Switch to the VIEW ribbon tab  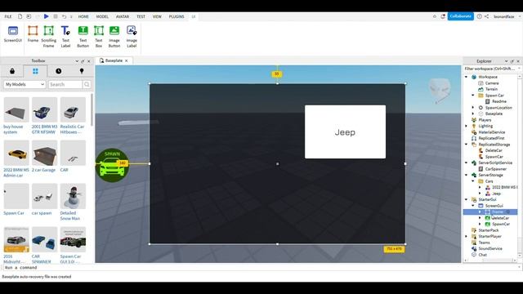tap(157, 16)
